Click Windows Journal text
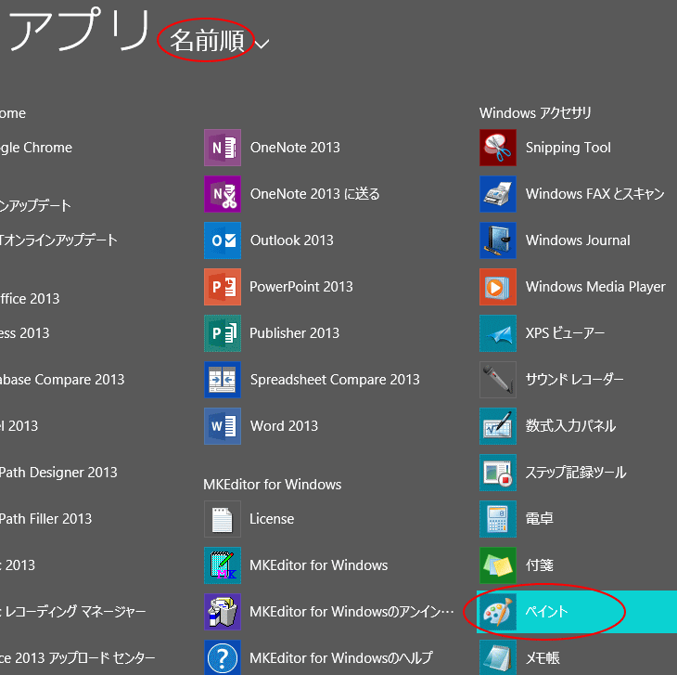The image size is (677, 675). click(578, 240)
